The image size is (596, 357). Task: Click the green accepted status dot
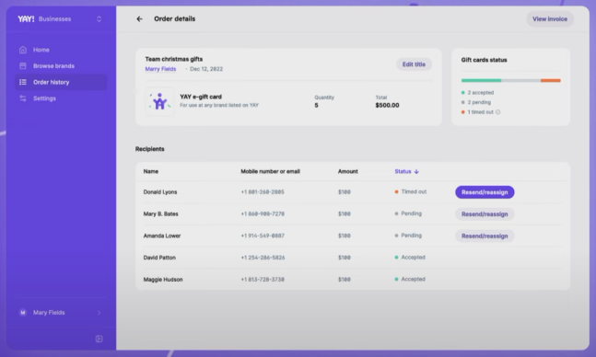463,93
